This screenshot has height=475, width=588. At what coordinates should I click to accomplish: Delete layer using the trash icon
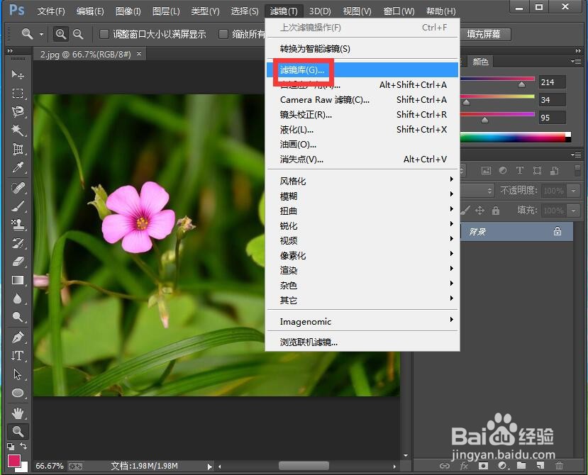coord(559,466)
